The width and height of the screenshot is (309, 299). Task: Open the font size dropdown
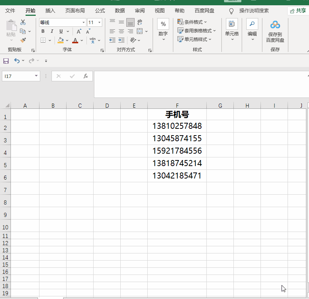point(100,23)
